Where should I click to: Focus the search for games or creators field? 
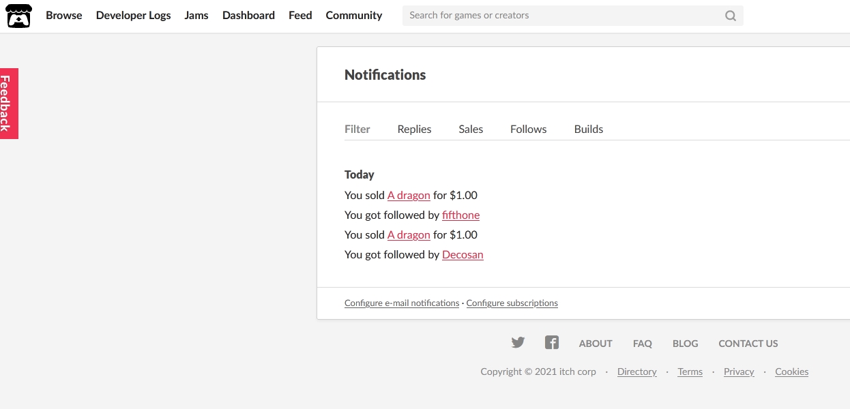pos(573,16)
